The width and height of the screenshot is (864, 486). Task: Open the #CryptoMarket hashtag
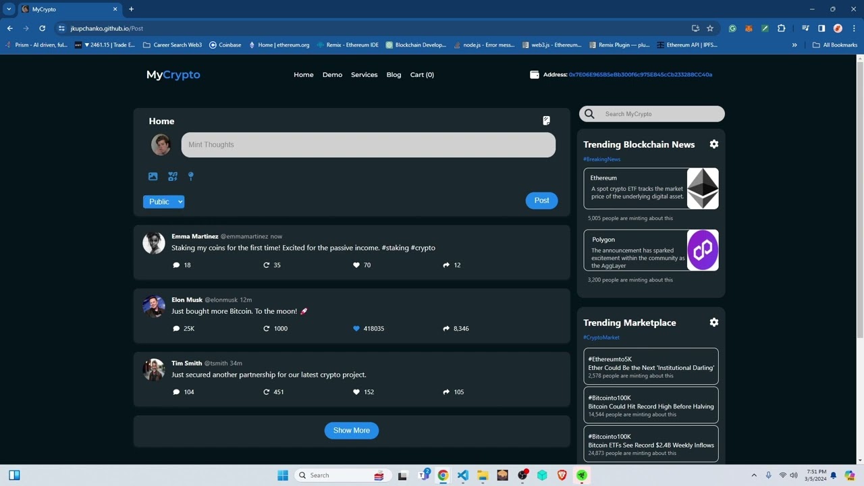pyautogui.click(x=601, y=337)
